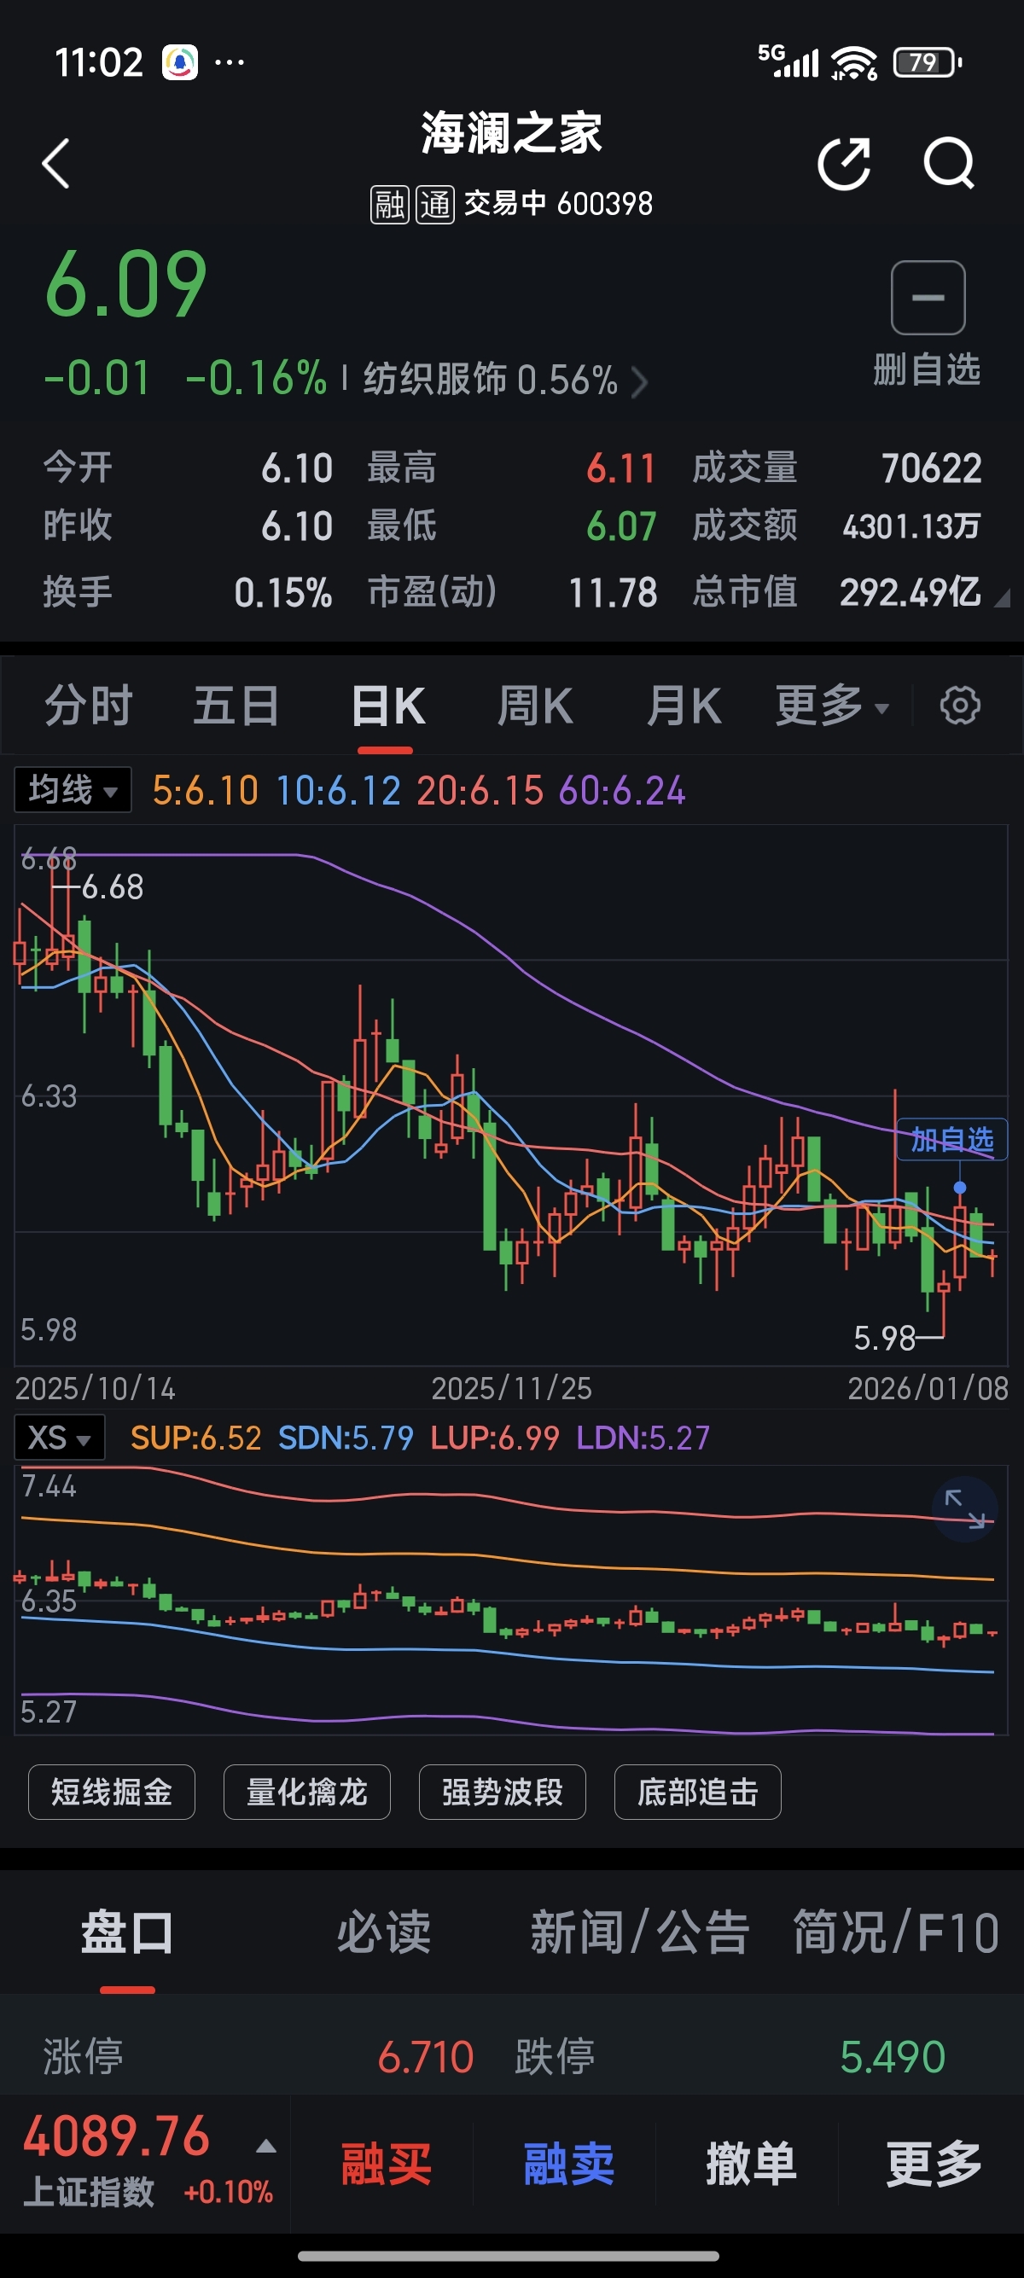Tap 删自选 label
Viewport: 1024px width, 2278px height.
click(927, 369)
